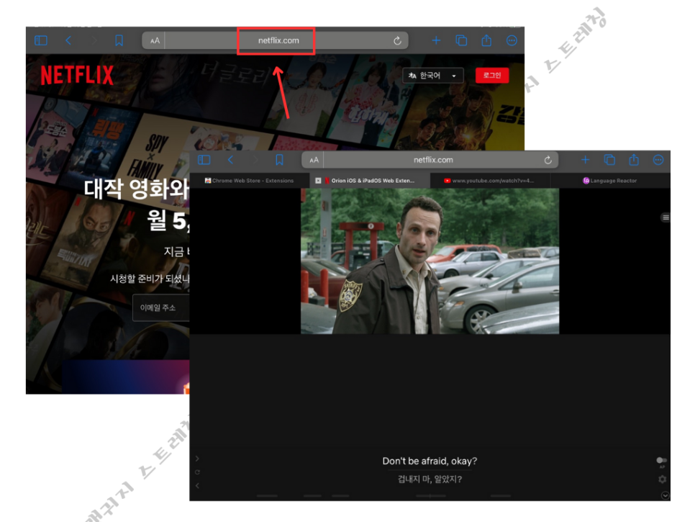Switch to Chrome Web Store - Extensions tab
Image resolution: width=695 pixels, height=522 pixels.
tap(249, 181)
